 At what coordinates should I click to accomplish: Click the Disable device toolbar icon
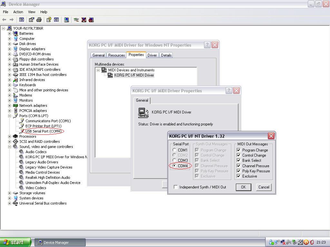tap(91, 20)
